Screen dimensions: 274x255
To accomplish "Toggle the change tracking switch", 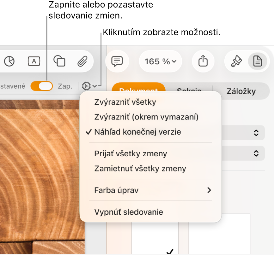I will [x=42, y=86].
